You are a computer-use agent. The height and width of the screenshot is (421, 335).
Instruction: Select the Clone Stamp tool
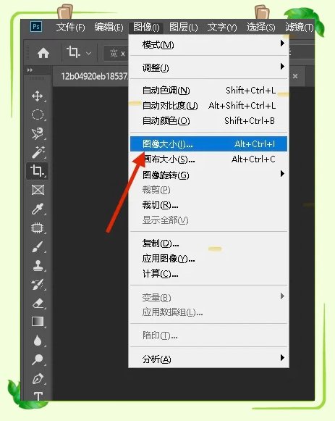click(x=38, y=265)
